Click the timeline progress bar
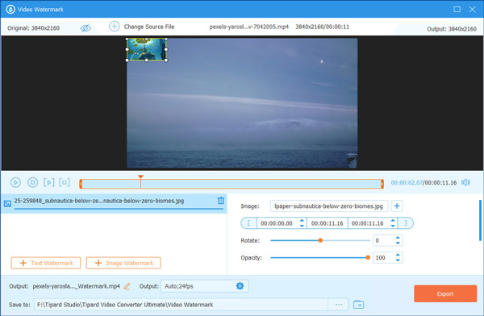Image resolution: width=484 pixels, height=316 pixels. [232, 184]
